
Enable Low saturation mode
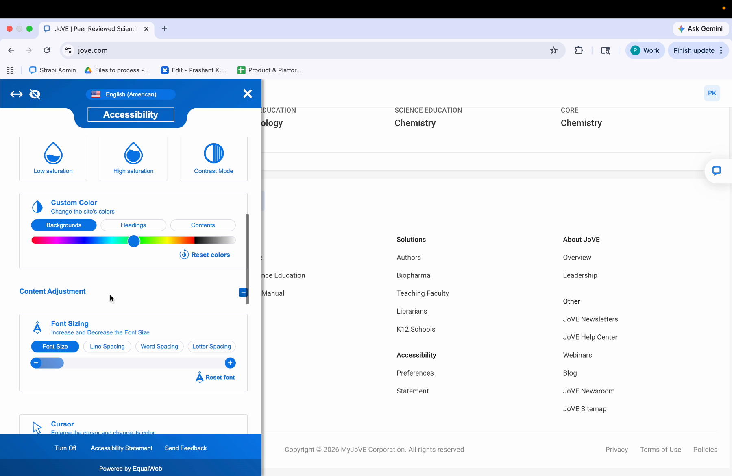[x=53, y=158]
